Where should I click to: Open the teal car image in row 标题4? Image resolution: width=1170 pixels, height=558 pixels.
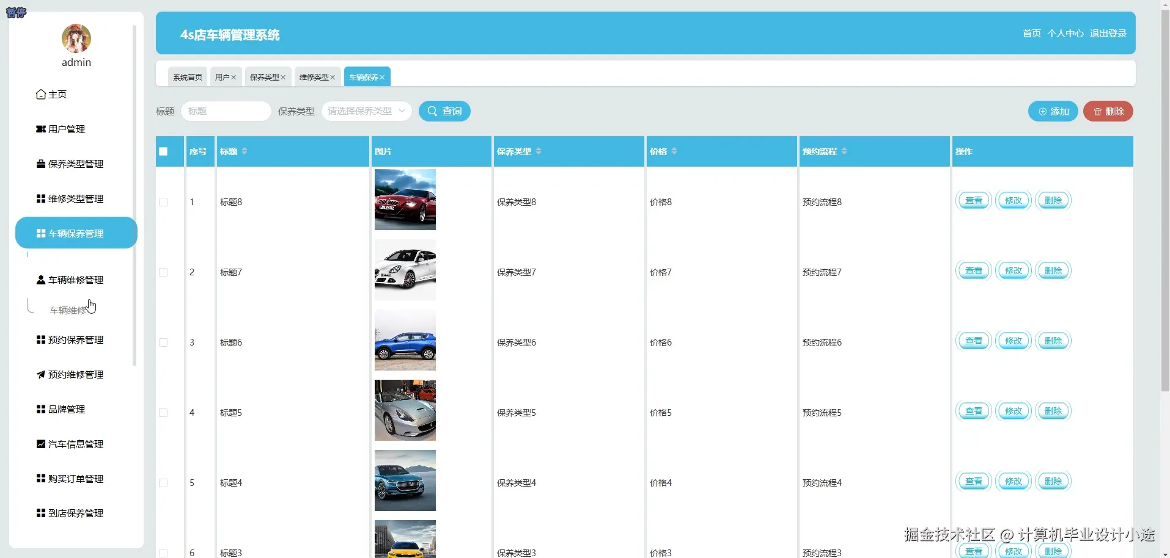(405, 480)
